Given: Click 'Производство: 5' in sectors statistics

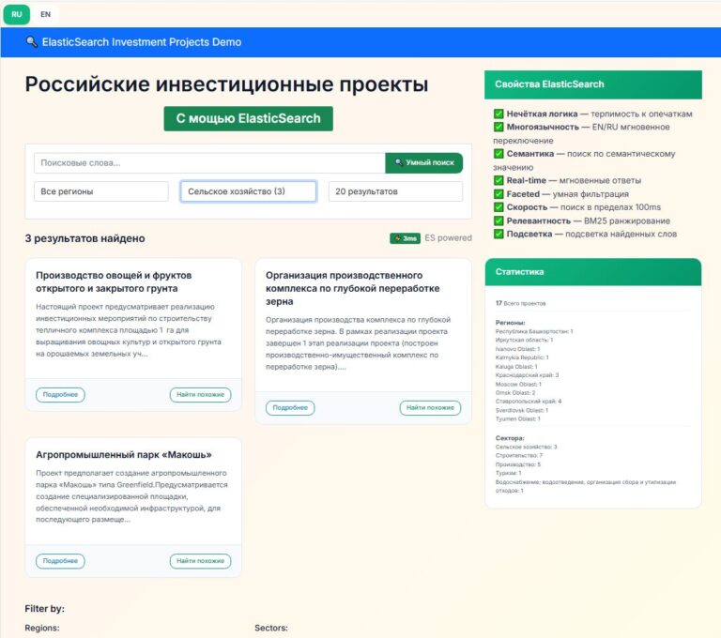Looking at the screenshot, I should pyautogui.click(x=518, y=464).
